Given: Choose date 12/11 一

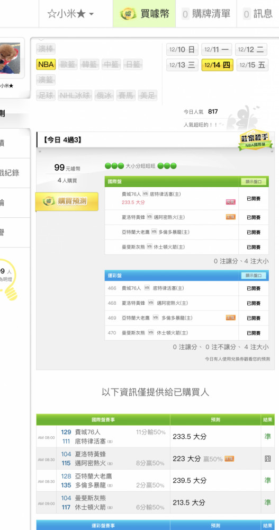Looking at the screenshot, I should pos(217,50).
